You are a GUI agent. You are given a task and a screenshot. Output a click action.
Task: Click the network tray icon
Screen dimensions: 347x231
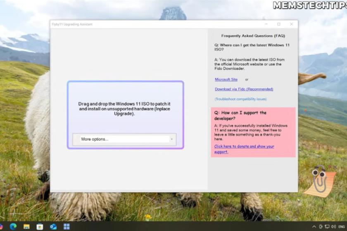(327, 226)
